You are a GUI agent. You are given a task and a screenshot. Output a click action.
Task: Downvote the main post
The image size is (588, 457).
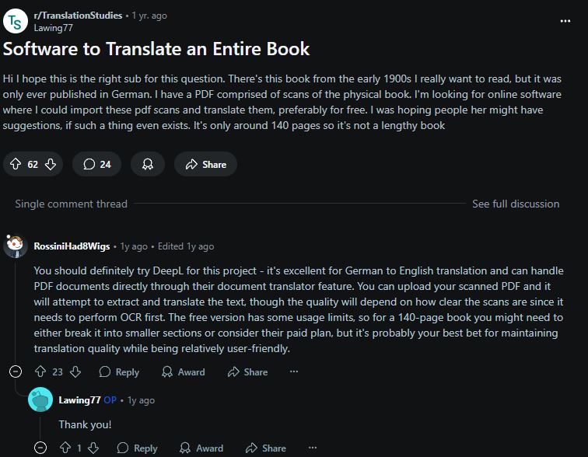(x=51, y=164)
